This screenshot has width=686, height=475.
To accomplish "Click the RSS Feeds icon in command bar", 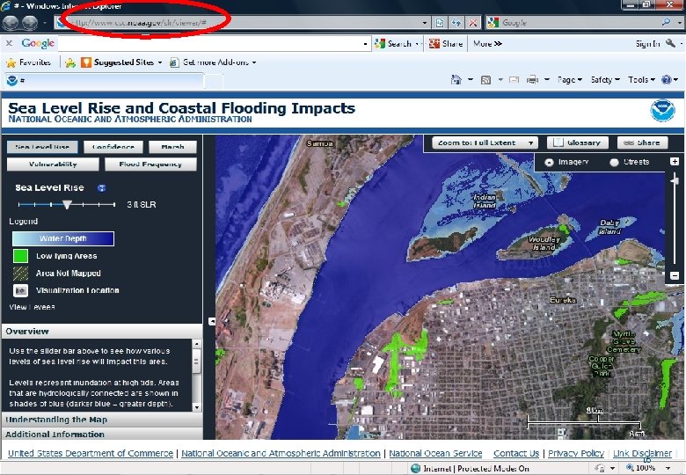I will pyautogui.click(x=485, y=79).
